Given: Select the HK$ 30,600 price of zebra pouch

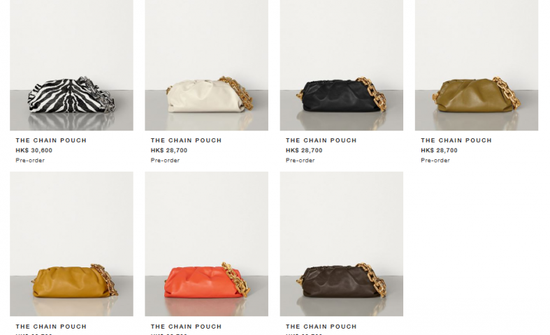Looking at the screenshot, I should pos(34,150).
